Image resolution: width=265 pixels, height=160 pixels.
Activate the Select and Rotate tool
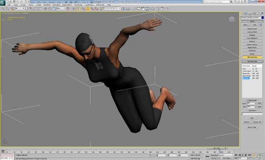click(x=49, y=9)
